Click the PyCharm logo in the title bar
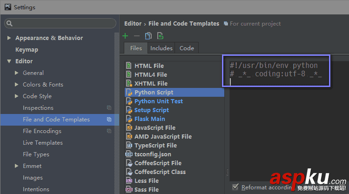This screenshot has width=349, height=194. coord(8,7)
